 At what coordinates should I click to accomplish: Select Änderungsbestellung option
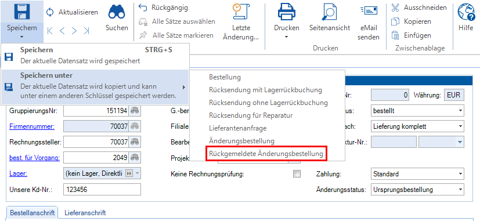[241, 141]
